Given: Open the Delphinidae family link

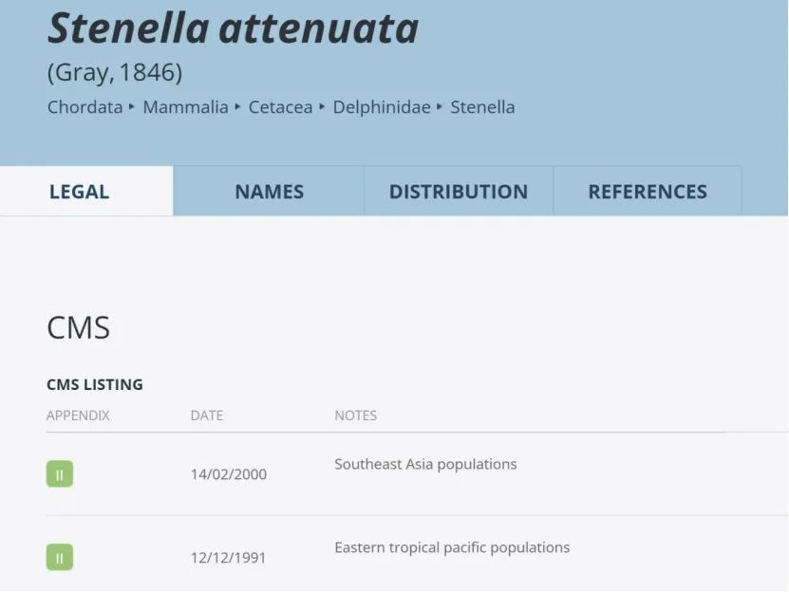Looking at the screenshot, I should 382,107.
